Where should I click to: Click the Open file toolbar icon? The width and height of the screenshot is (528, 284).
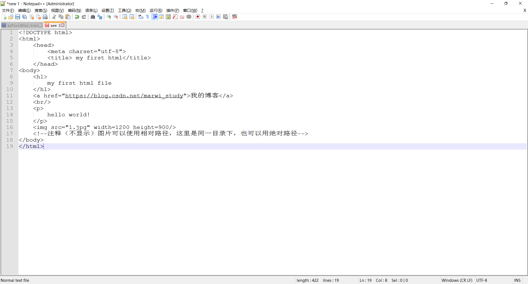point(11,17)
